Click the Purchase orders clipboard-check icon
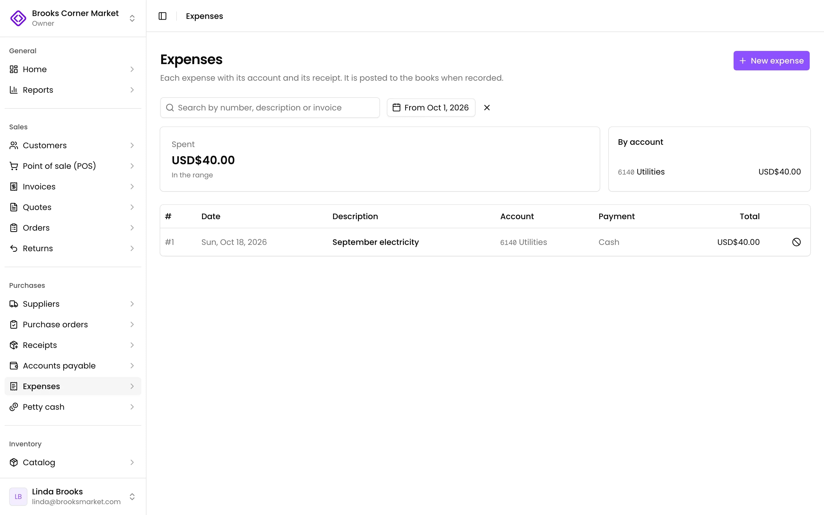 click(x=14, y=325)
